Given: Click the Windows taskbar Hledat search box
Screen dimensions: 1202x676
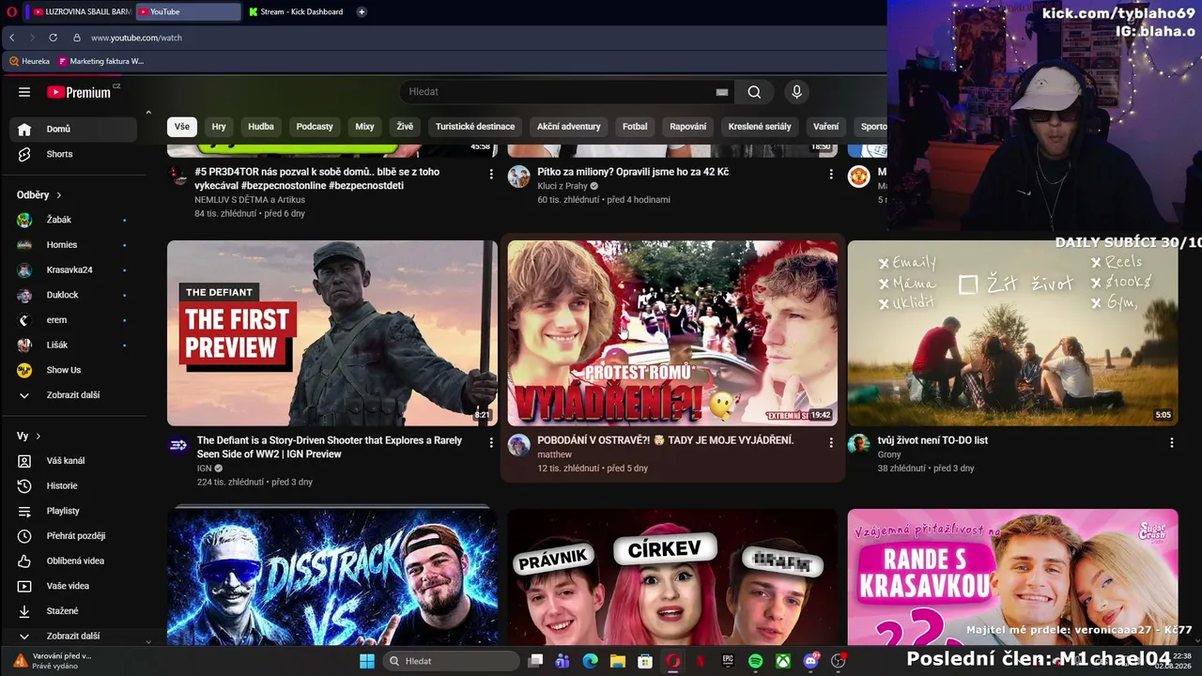Looking at the screenshot, I should click(x=452, y=661).
